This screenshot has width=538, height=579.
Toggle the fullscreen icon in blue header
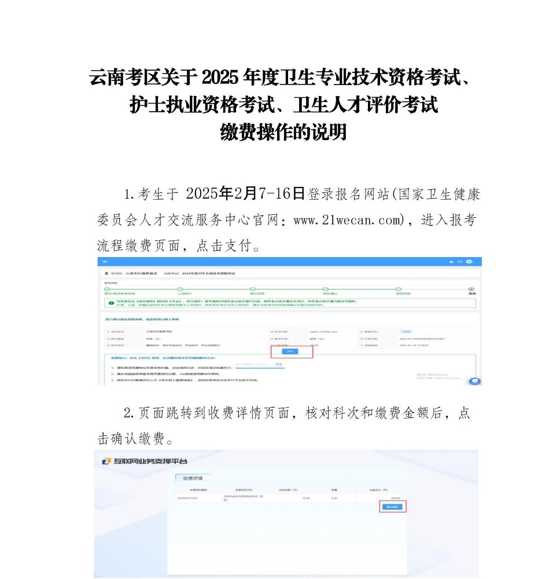coord(460,262)
